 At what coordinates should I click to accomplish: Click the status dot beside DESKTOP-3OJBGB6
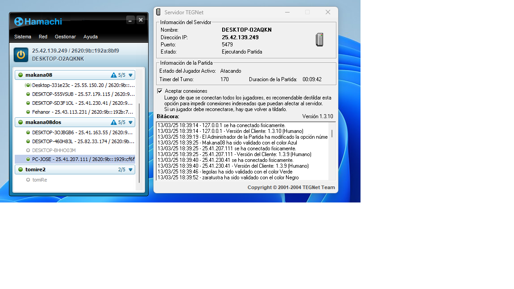click(x=28, y=133)
